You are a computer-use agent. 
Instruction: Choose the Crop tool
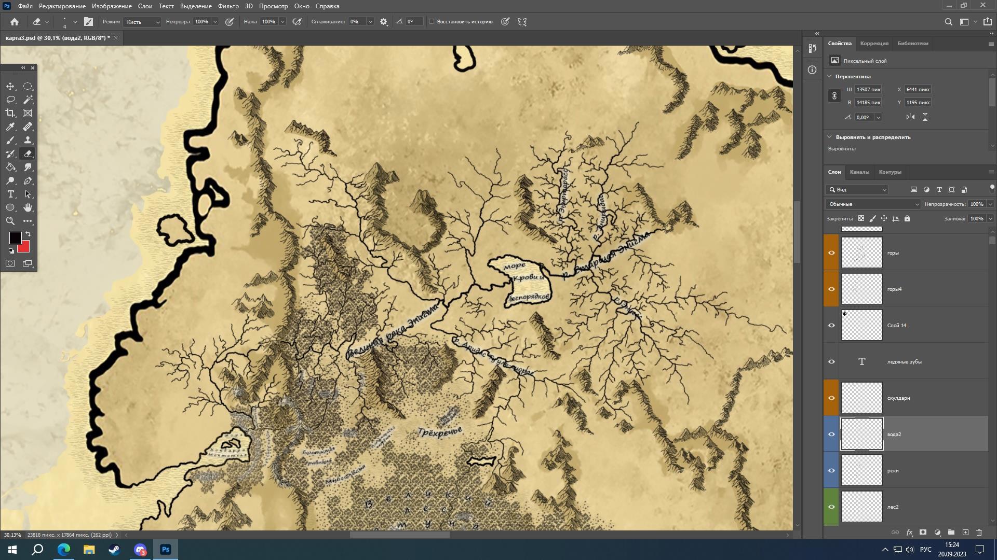(10, 113)
